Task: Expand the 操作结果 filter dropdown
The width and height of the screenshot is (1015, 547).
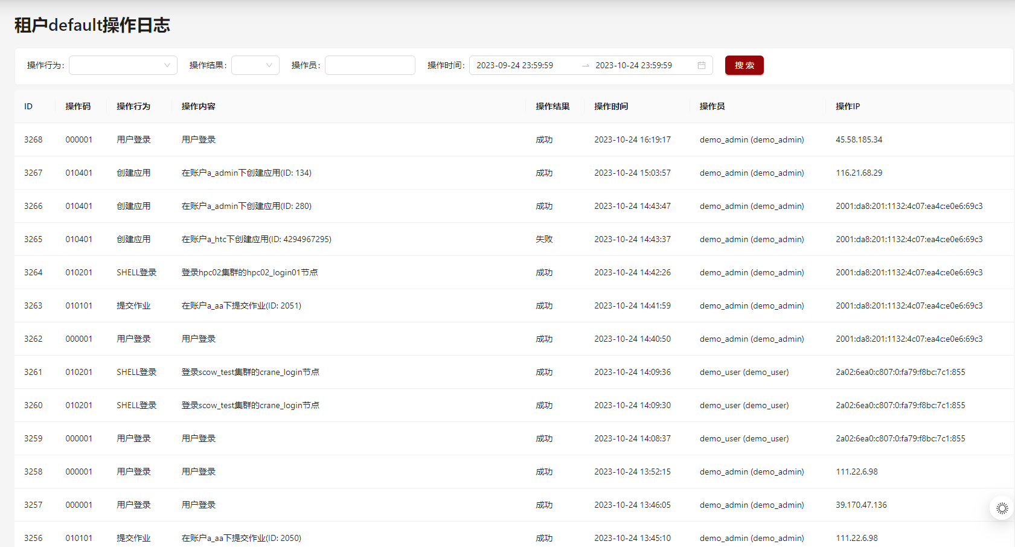Action: (x=255, y=65)
